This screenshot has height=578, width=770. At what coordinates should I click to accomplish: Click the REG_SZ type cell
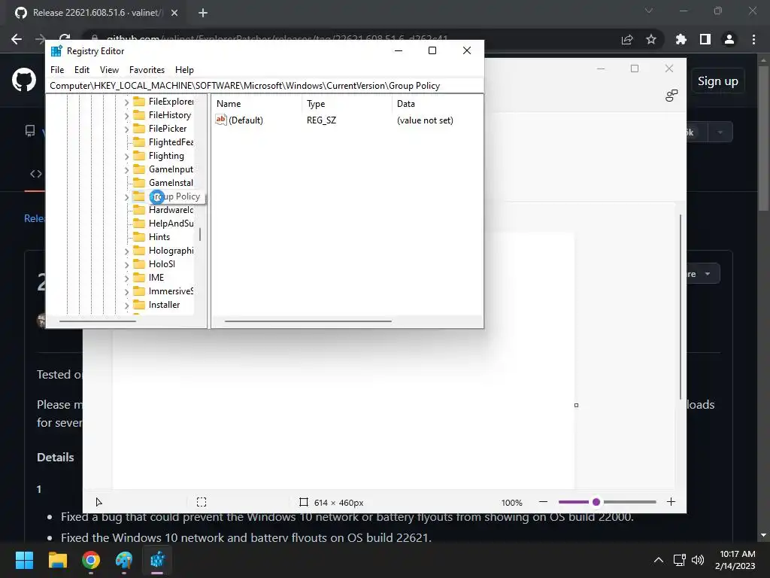click(321, 120)
